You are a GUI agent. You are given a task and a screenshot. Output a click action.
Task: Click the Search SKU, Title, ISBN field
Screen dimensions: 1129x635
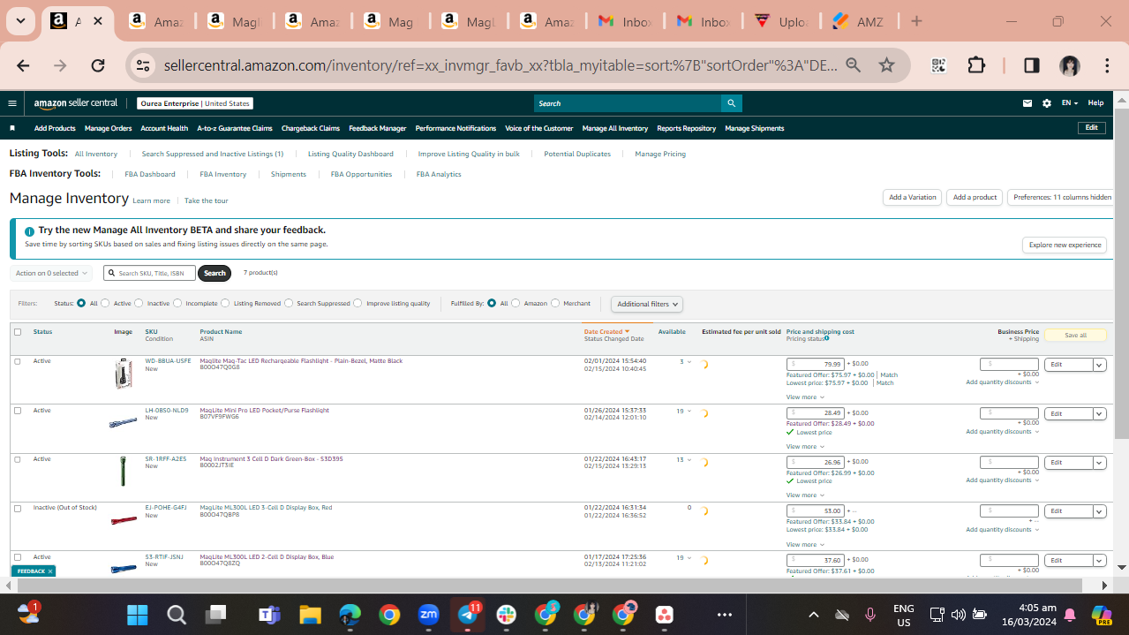[x=149, y=273]
